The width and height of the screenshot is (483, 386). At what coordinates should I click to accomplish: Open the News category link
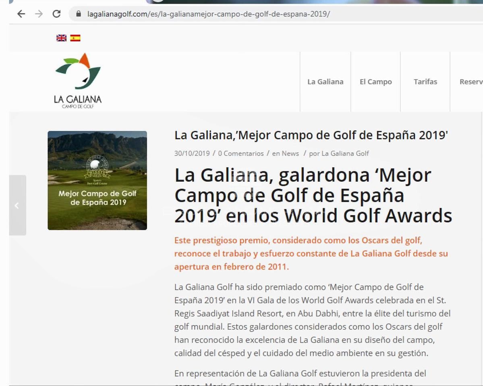click(x=290, y=153)
